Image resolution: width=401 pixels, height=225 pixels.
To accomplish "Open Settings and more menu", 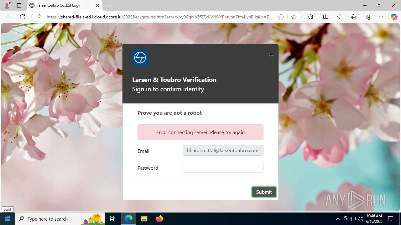I will [381, 17].
